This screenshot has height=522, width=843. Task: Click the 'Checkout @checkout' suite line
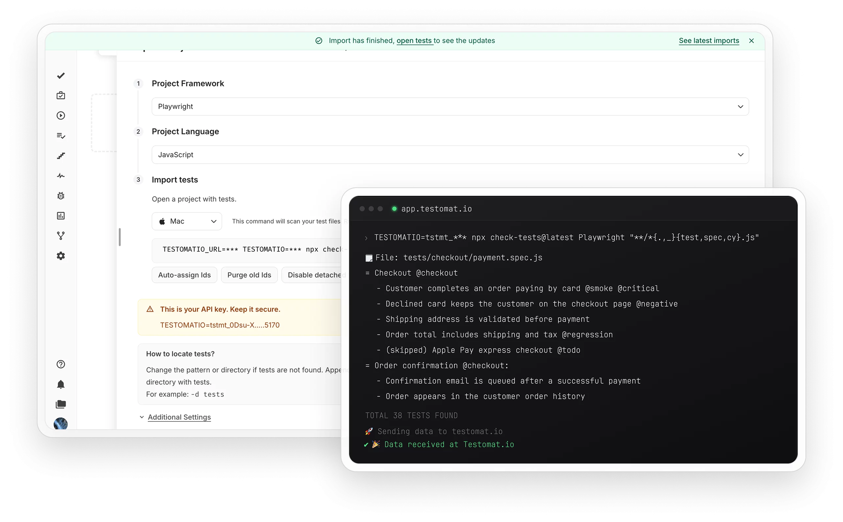click(x=416, y=273)
